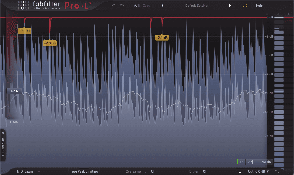Click the Undo arrow icon

click(x=113, y=6)
